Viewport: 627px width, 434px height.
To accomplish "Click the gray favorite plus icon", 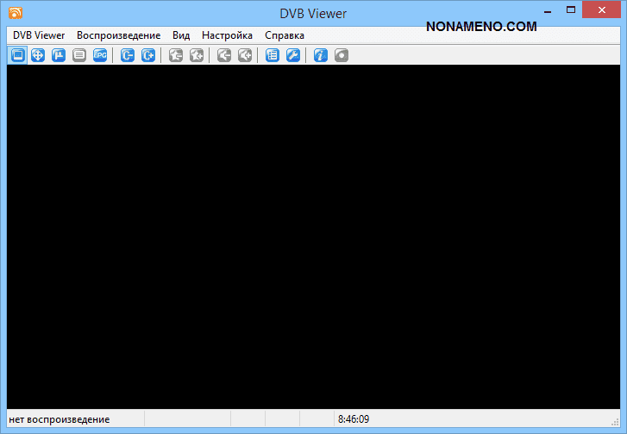I will pos(197,55).
